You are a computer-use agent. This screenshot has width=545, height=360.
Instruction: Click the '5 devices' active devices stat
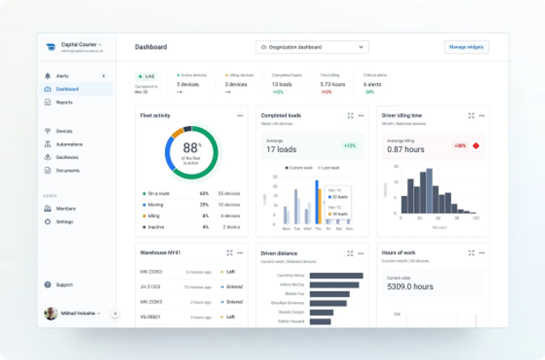187,84
